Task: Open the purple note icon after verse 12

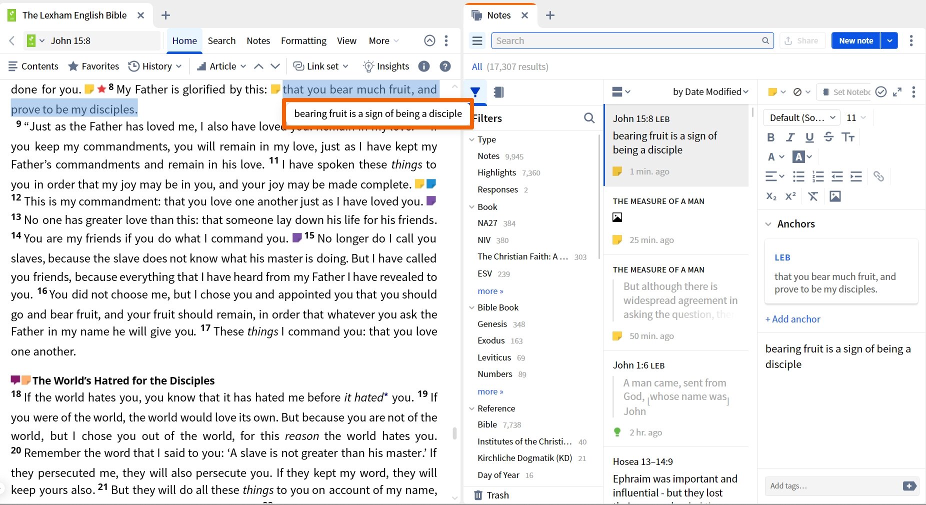Action: pyautogui.click(x=431, y=201)
